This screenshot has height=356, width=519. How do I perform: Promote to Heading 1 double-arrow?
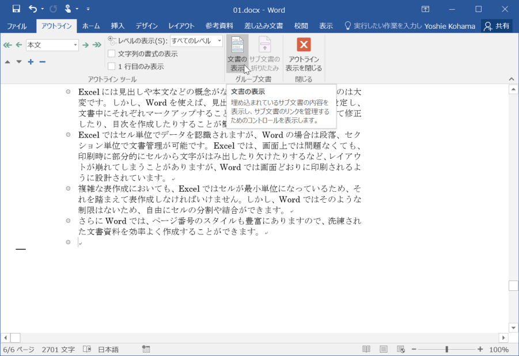tap(7, 45)
